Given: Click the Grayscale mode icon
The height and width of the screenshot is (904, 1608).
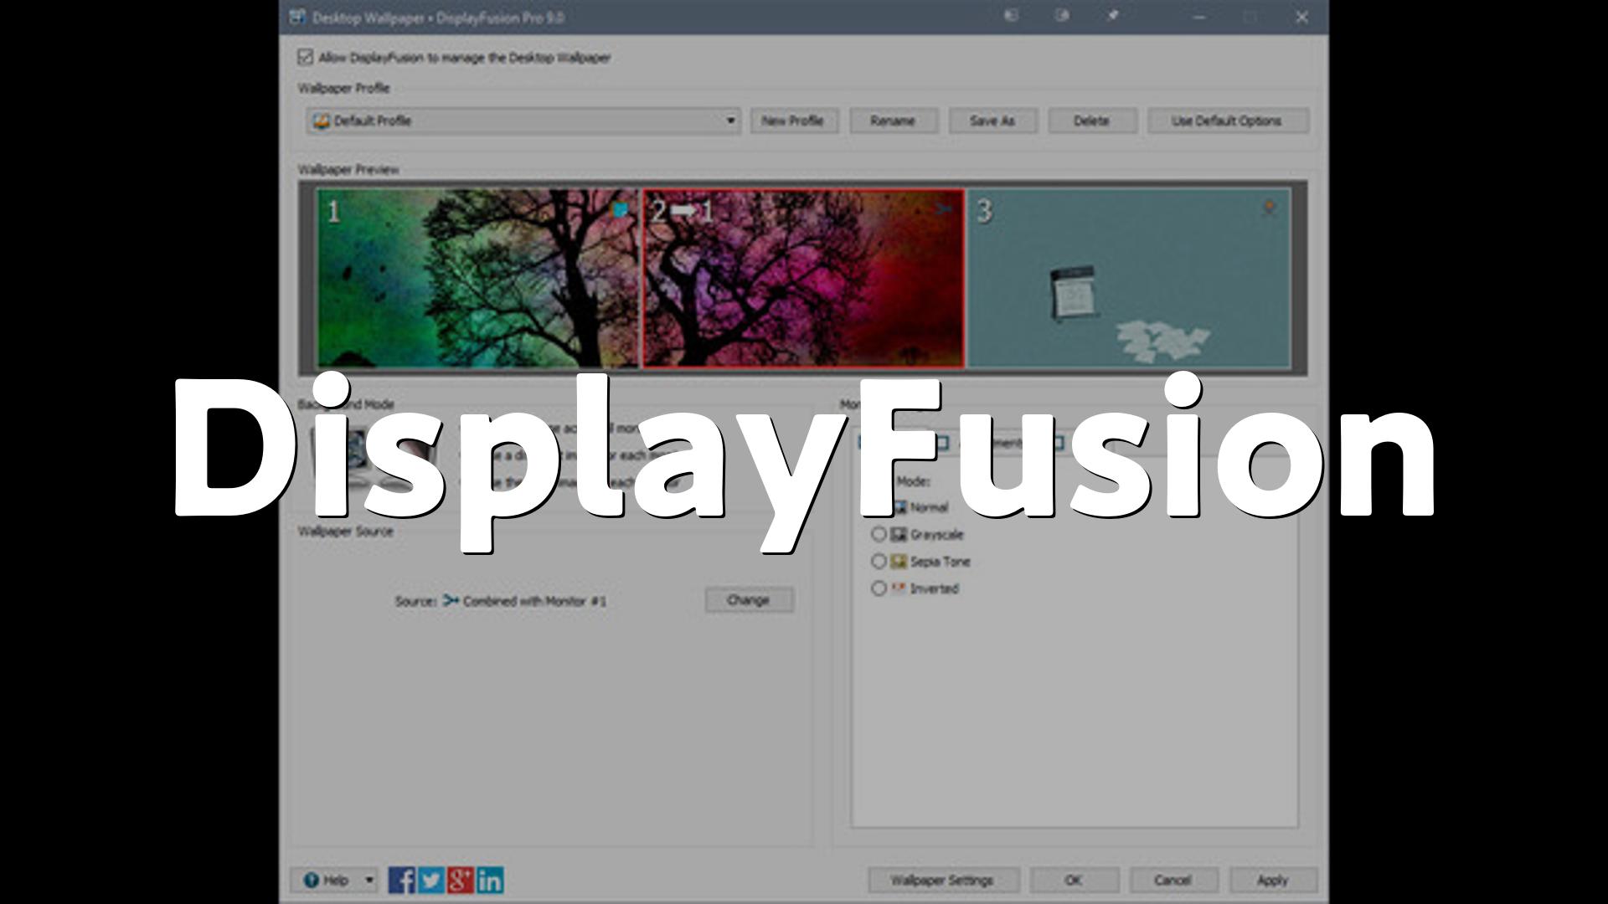Looking at the screenshot, I should [x=899, y=534].
